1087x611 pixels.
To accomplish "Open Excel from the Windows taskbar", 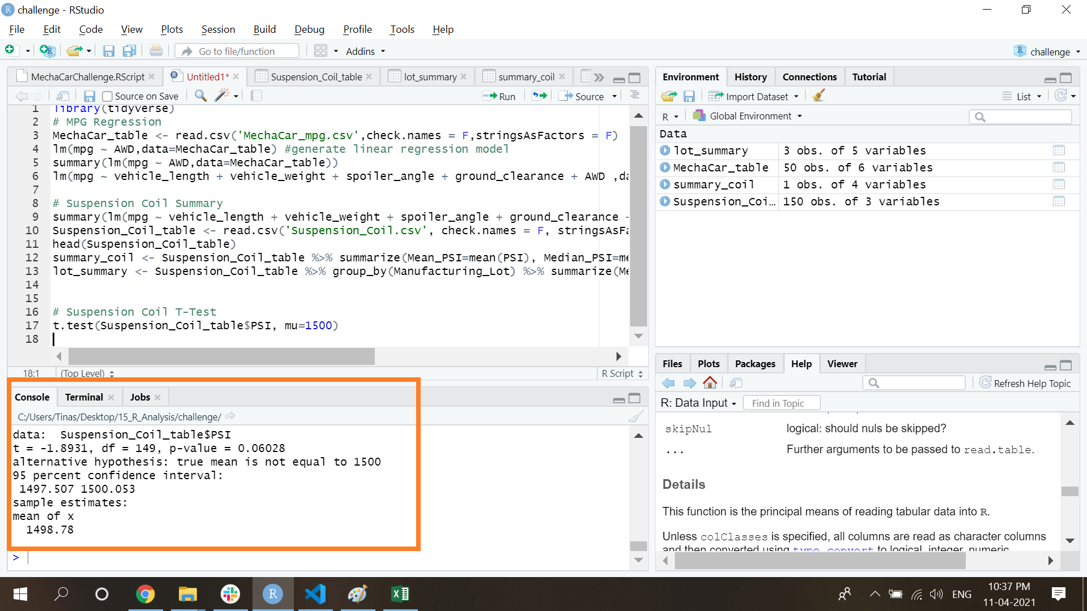I will pyautogui.click(x=400, y=594).
